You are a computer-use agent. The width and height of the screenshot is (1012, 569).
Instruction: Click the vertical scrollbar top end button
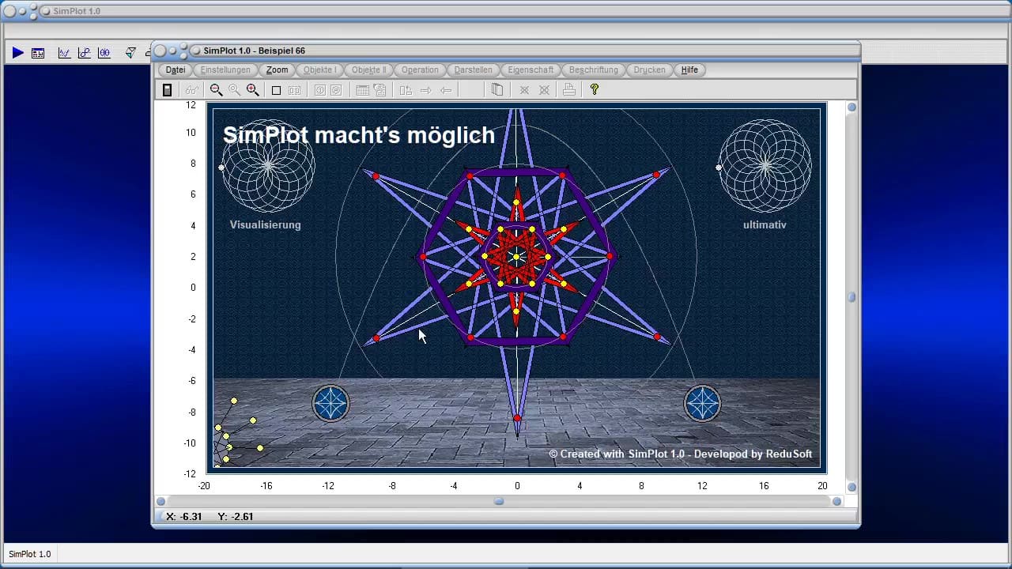[852, 107]
